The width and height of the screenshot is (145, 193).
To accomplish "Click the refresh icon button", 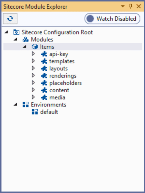I will point(10,19).
